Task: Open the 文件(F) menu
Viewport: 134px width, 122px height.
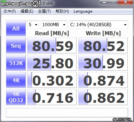Action: tap(10, 11)
